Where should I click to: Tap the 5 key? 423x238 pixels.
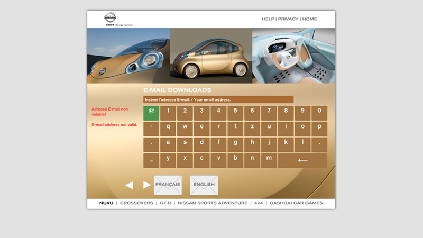[235, 113]
